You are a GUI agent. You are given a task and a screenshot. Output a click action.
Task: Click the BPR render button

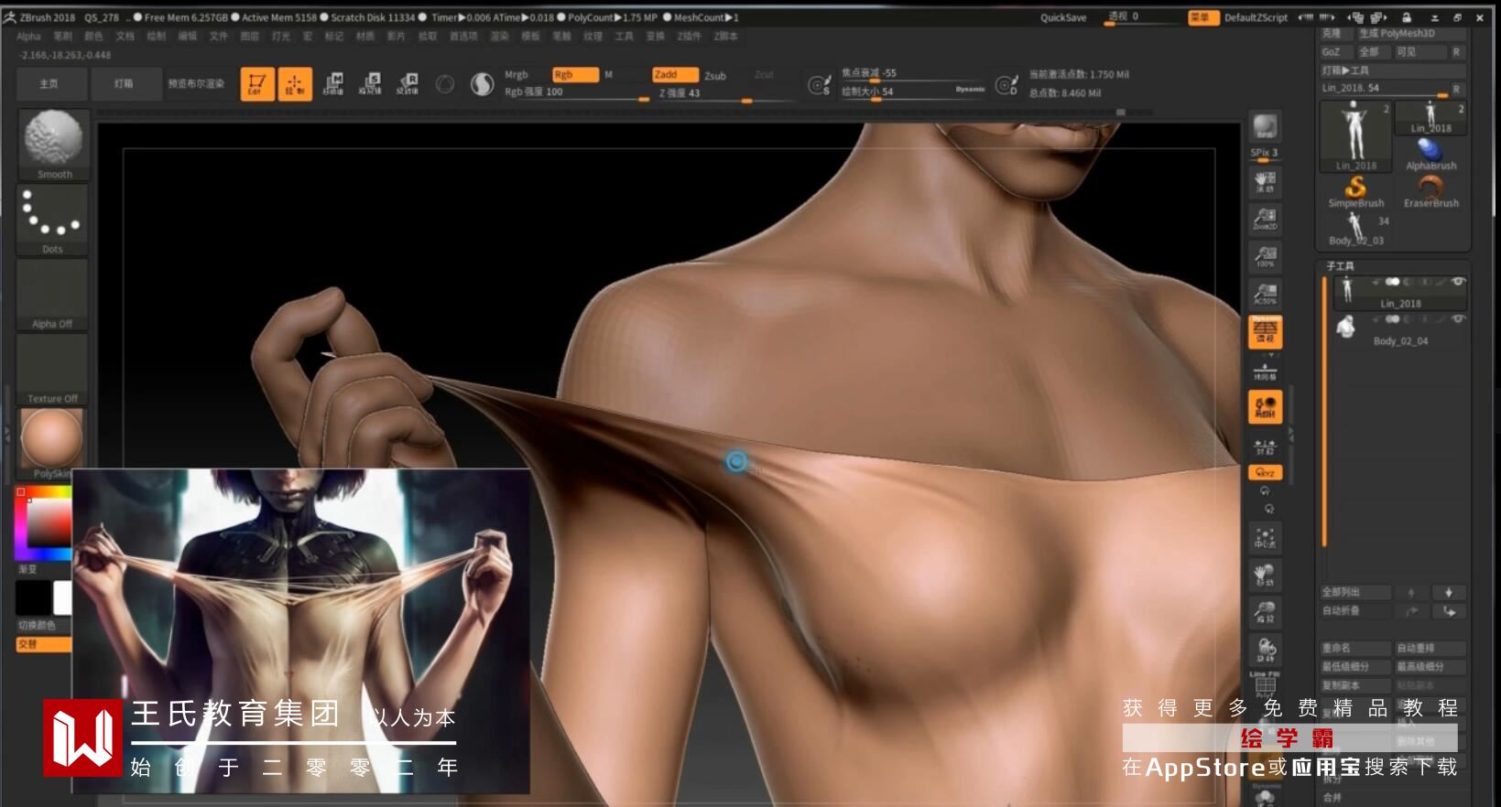[1265, 126]
